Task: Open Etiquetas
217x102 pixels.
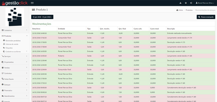Action: pyautogui.click(x=9, y=48)
